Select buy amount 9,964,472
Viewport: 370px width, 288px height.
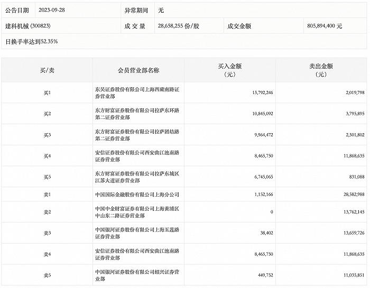point(264,135)
